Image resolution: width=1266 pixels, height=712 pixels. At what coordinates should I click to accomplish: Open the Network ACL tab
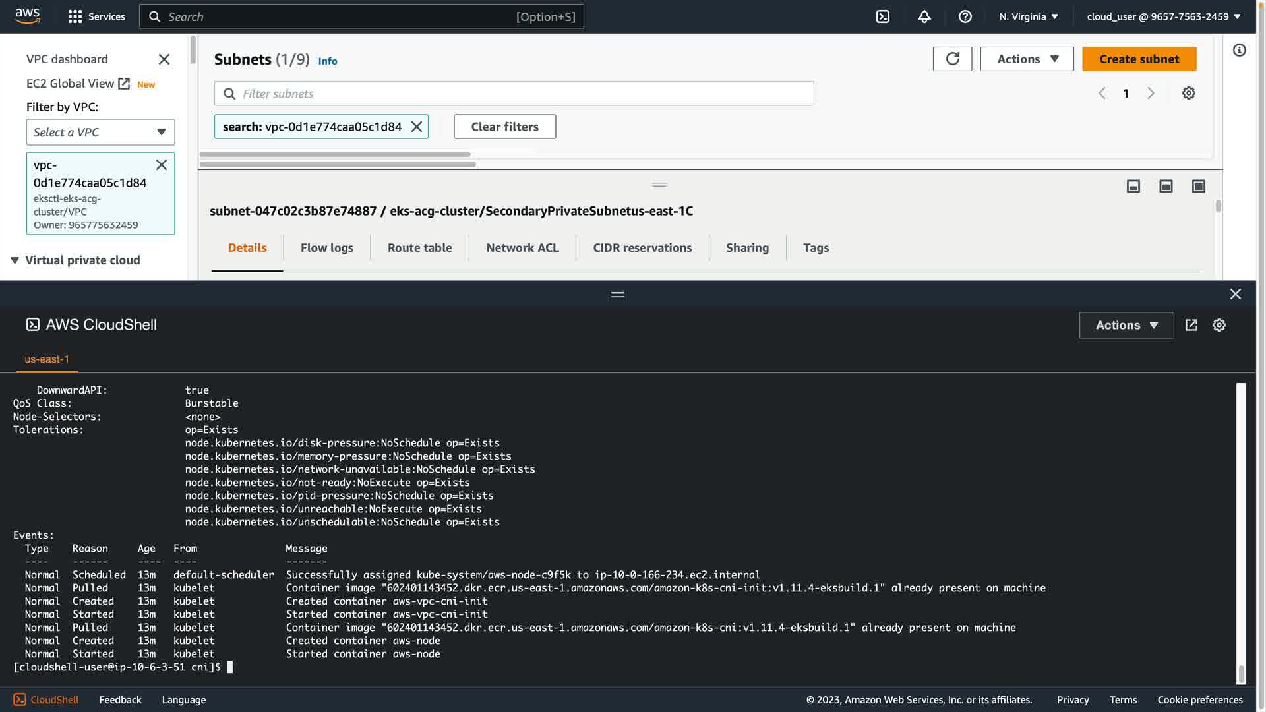point(522,248)
